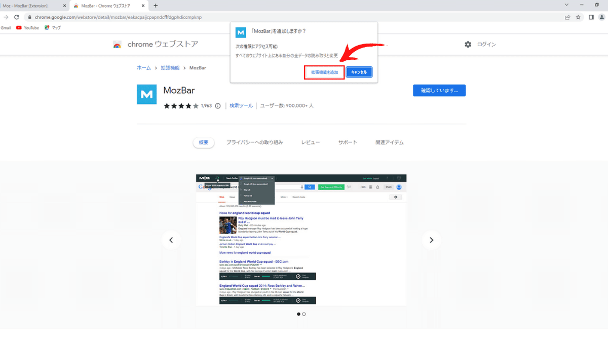
Task: Open the YouTube bookmark
Action: [x=28, y=28]
